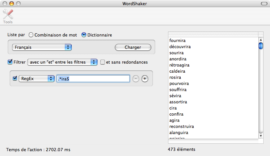The width and height of the screenshot is (270, 156).
Task: Click the toolbar toggle pill in title bar
Action: point(264,4)
